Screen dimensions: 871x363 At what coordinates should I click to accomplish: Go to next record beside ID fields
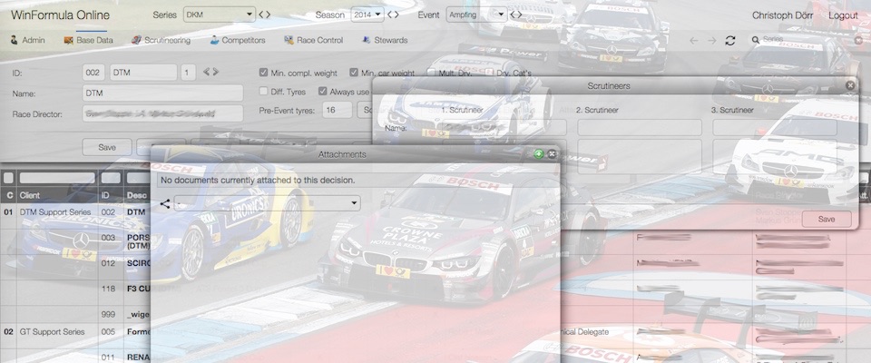click(x=216, y=73)
